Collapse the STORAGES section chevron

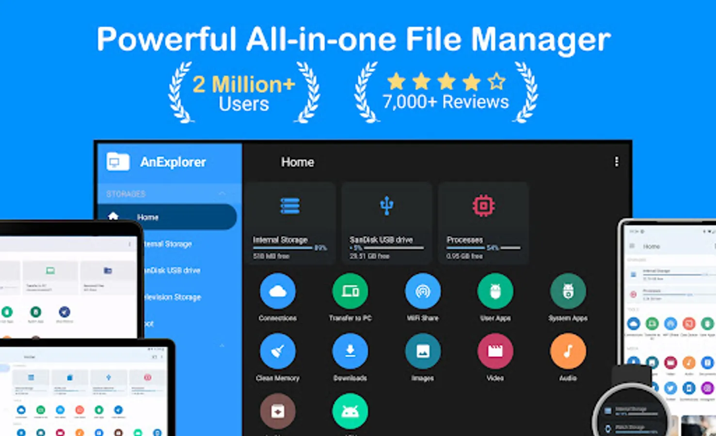click(222, 194)
